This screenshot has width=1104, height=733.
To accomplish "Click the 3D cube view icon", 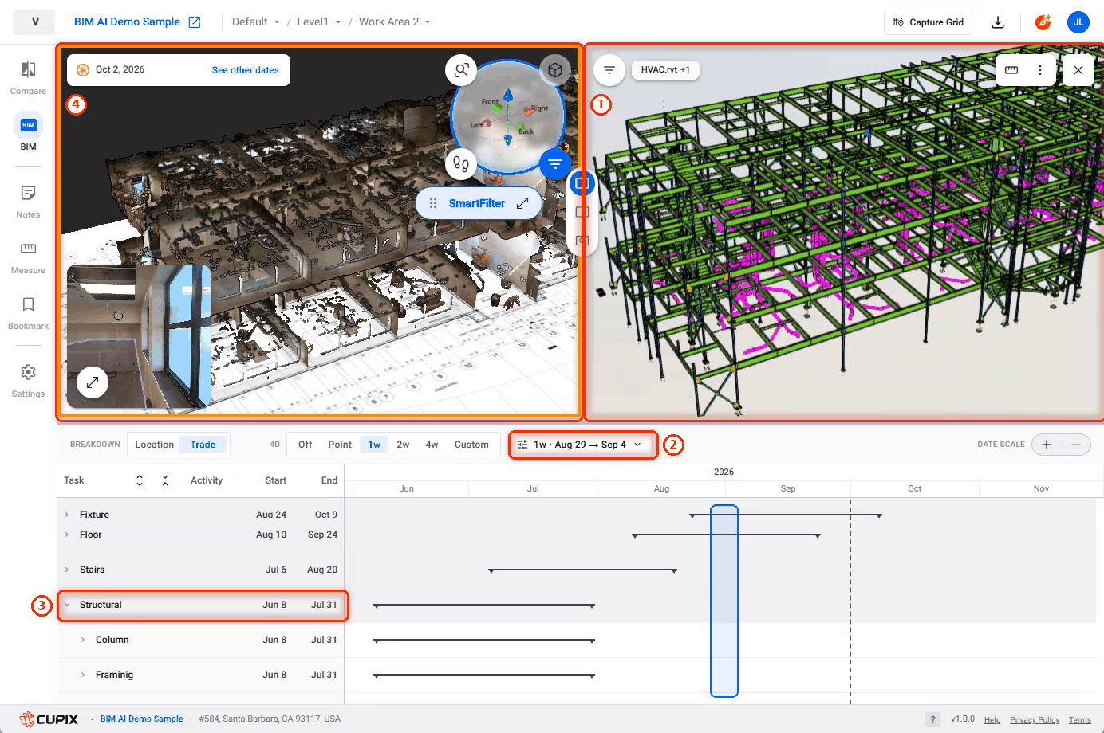I will (x=555, y=70).
